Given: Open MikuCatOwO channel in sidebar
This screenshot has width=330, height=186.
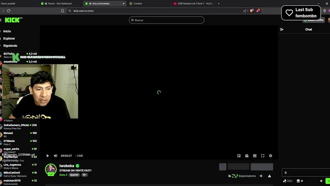Looking at the screenshot, I should coord(19,174).
